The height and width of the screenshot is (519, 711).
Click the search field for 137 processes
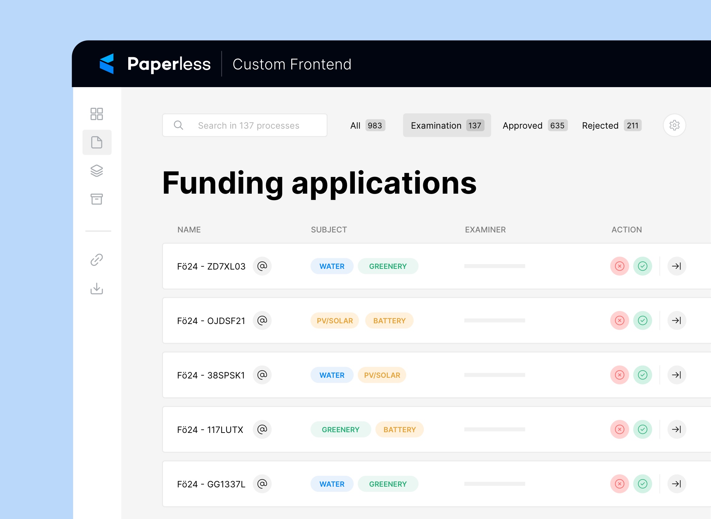[244, 125]
